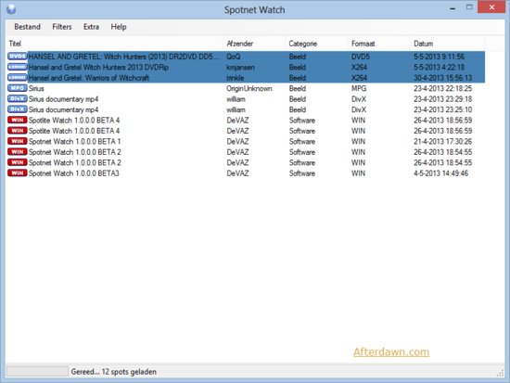Viewport: 510px width, 383px height.
Task: Click the date '5-5-2013 4:22:18'
Action: [x=439, y=67]
